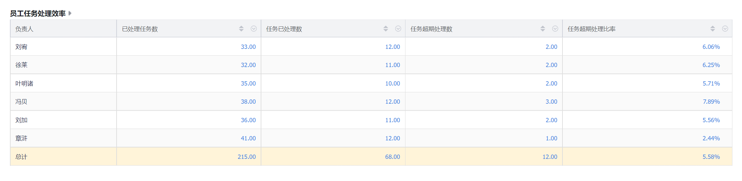Click 刘加's 2.00 overdue count
Image resolution: width=742 pixels, height=181 pixels.
point(552,120)
